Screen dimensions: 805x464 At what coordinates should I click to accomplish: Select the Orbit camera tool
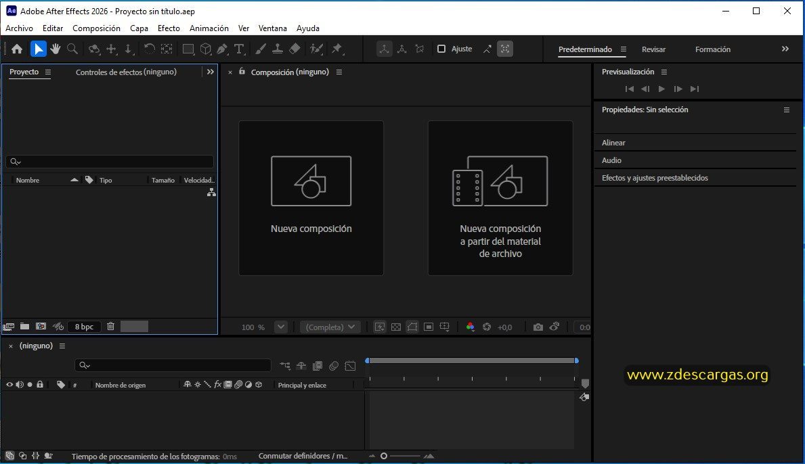click(94, 49)
